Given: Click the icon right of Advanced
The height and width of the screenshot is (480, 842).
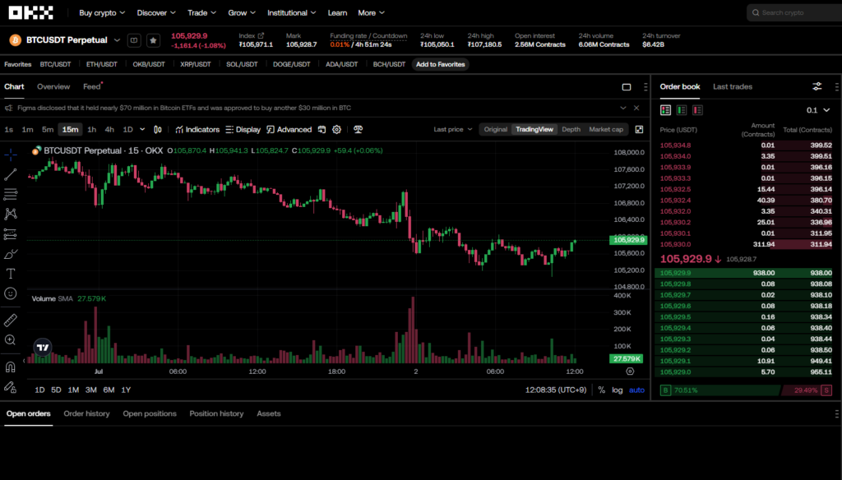Looking at the screenshot, I should coord(322,129).
